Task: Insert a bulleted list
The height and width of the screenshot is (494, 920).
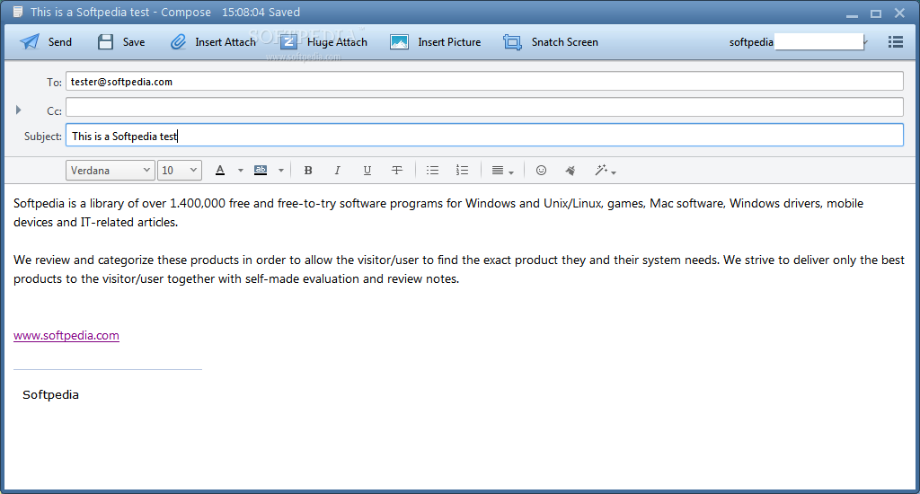Action: tap(432, 171)
